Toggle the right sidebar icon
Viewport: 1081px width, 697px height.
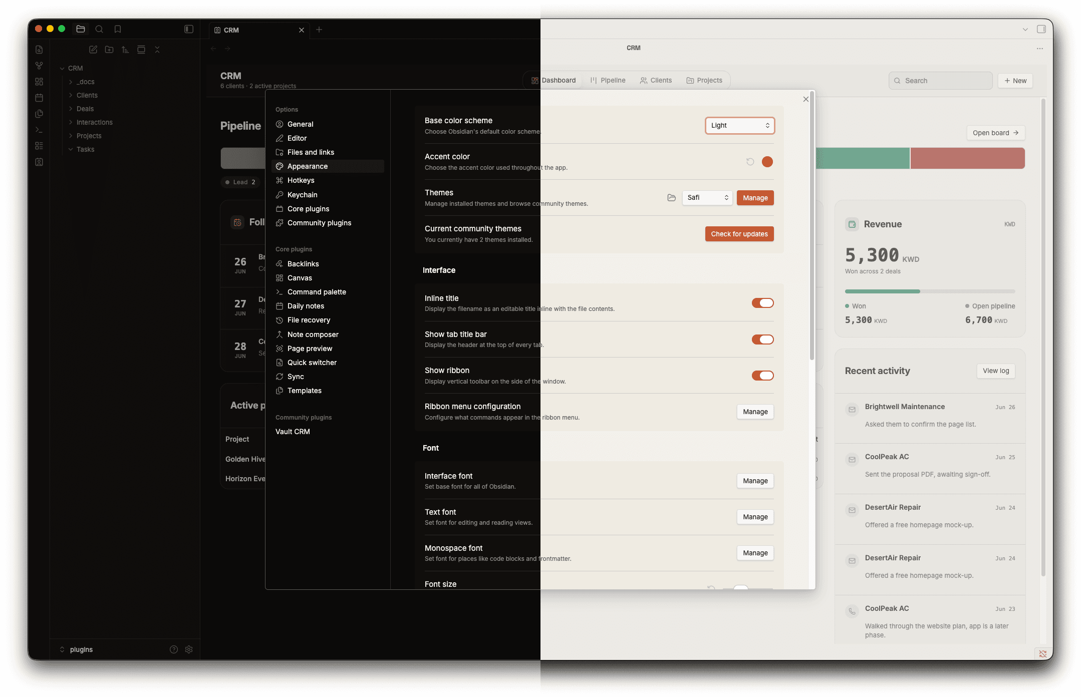1041,29
